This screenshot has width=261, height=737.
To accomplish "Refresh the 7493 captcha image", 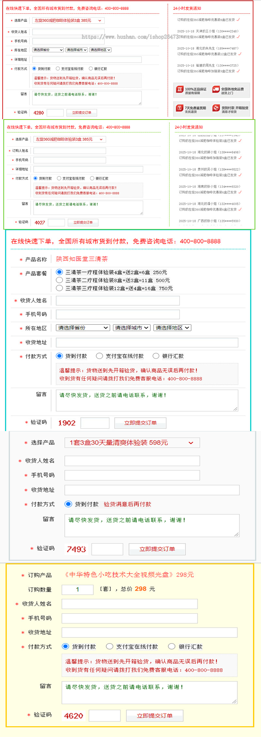I will (76, 549).
